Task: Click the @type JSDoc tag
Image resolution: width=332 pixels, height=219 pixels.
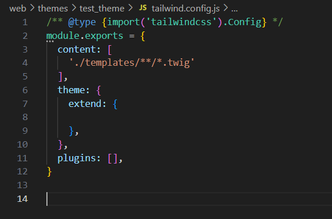Action: [82, 22]
